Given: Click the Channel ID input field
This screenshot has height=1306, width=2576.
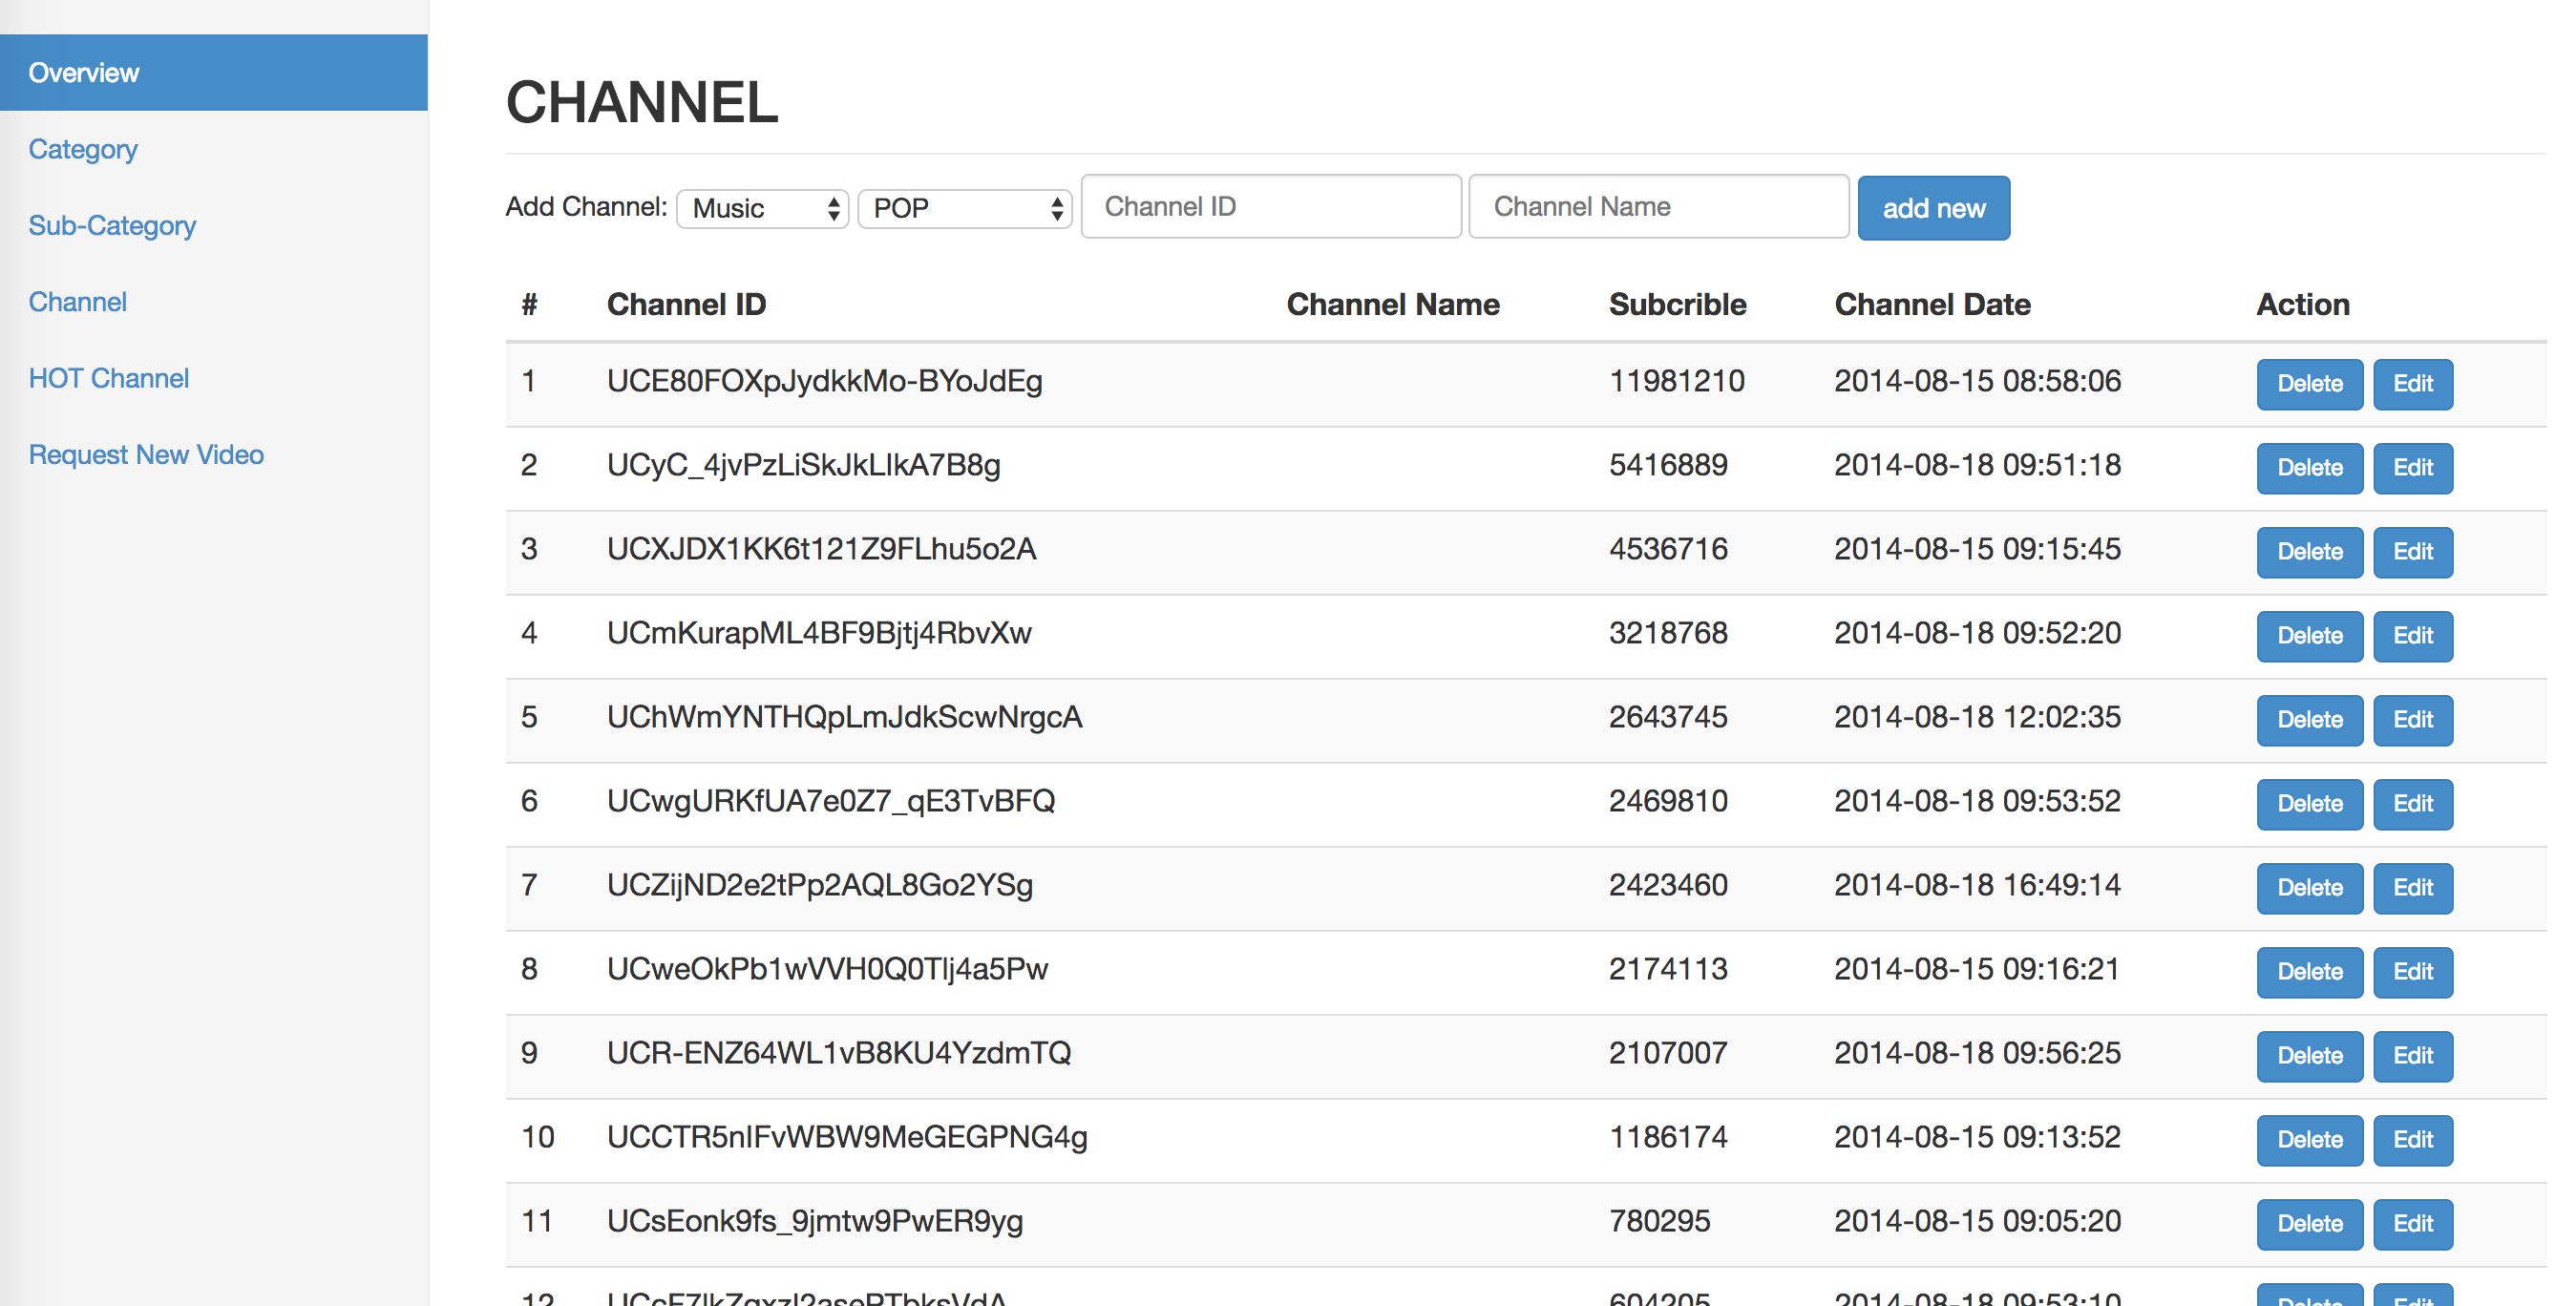Looking at the screenshot, I should (x=1271, y=207).
